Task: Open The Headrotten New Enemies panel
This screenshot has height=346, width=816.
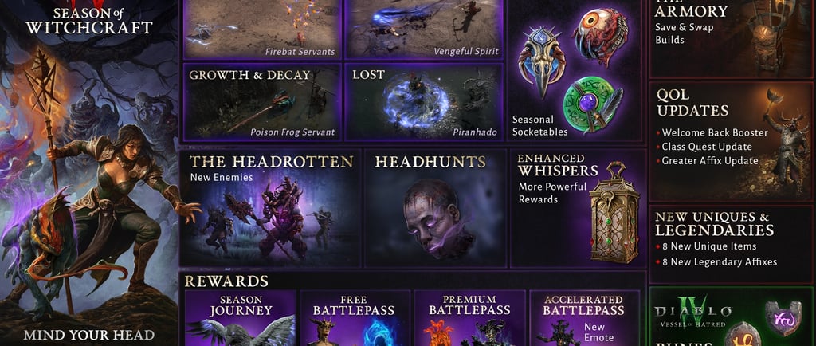Action: coord(270,209)
